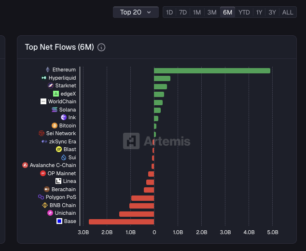Select the YTD time range

[244, 12]
